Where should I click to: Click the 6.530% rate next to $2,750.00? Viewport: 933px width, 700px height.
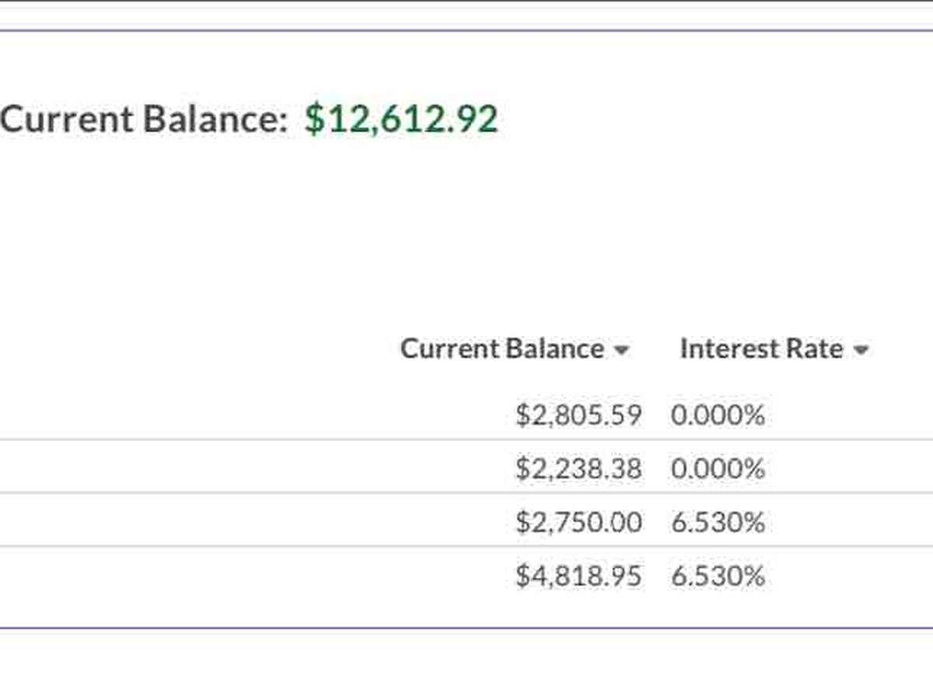718,522
